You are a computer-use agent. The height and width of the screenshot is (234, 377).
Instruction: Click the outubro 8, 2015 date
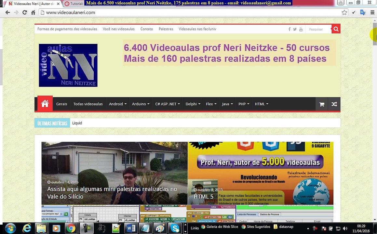coord(208,190)
